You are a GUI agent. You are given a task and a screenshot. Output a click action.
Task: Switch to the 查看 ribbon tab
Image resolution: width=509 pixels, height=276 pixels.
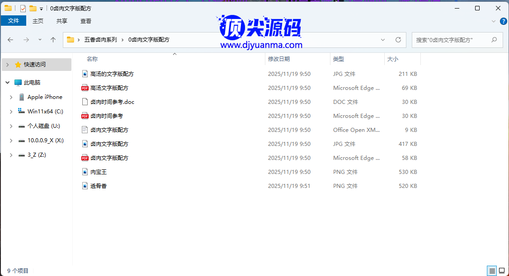click(86, 21)
